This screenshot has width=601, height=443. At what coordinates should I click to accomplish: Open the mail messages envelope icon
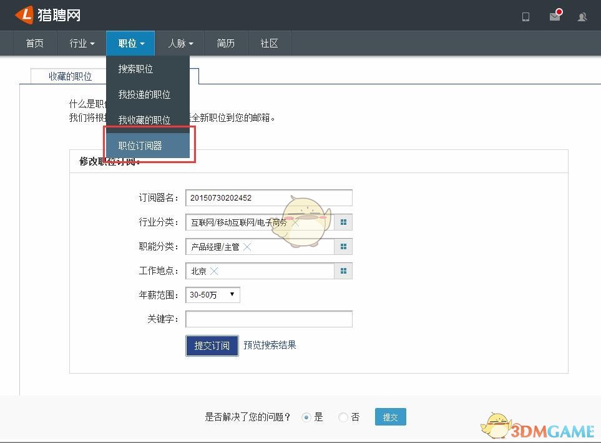pyautogui.click(x=555, y=16)
